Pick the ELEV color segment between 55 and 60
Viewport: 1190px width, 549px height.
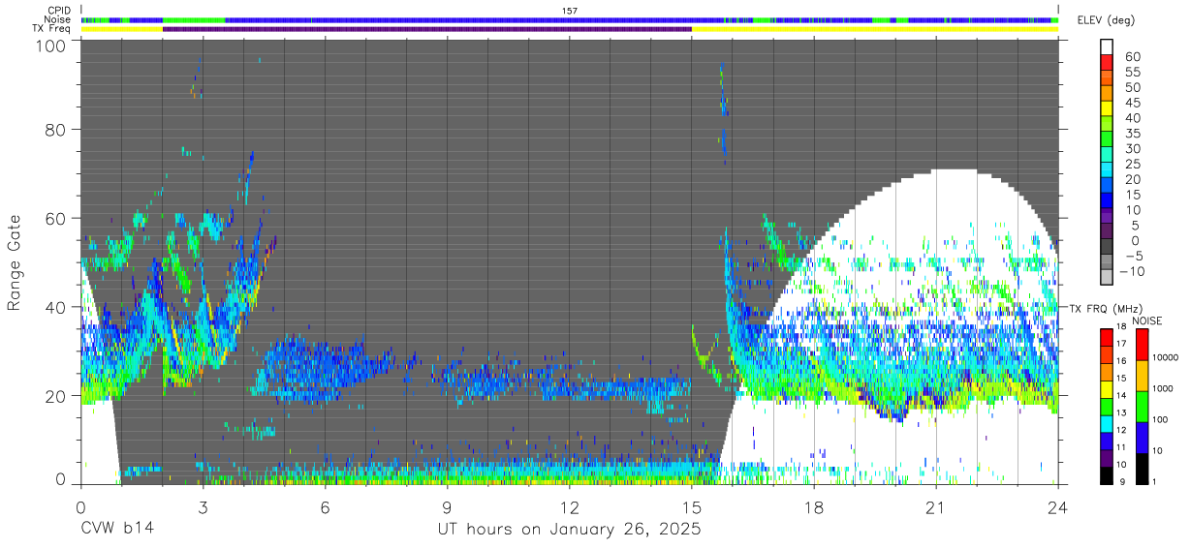pyautogui.click(x=1107, y=64)
